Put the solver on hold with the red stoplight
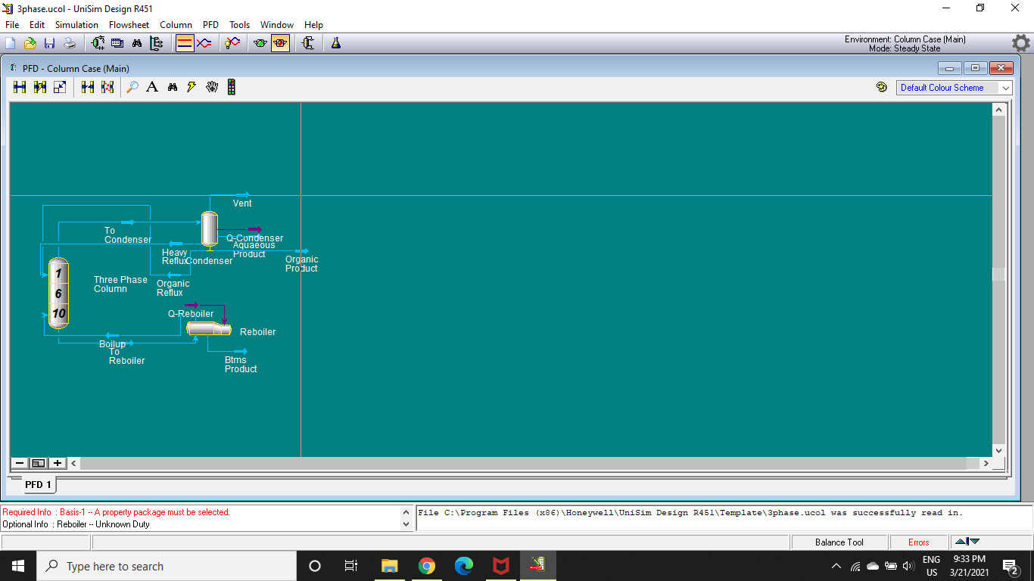The height and width of the screenshot is (581, 1034). click(280, 43)
